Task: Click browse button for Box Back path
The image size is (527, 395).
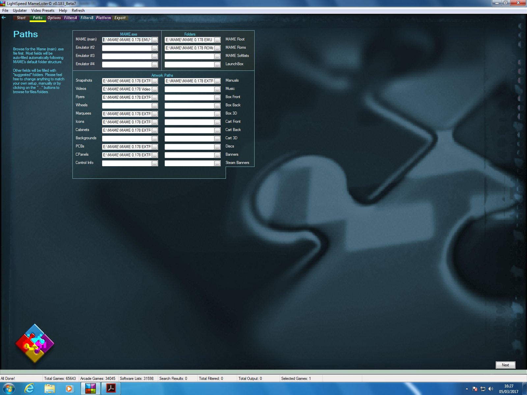Action: pos(217,106)
